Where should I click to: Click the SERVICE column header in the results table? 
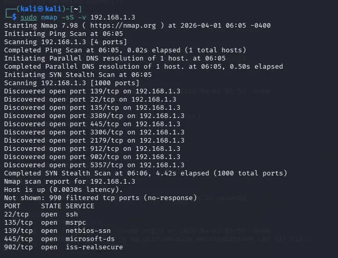(79, 206)
